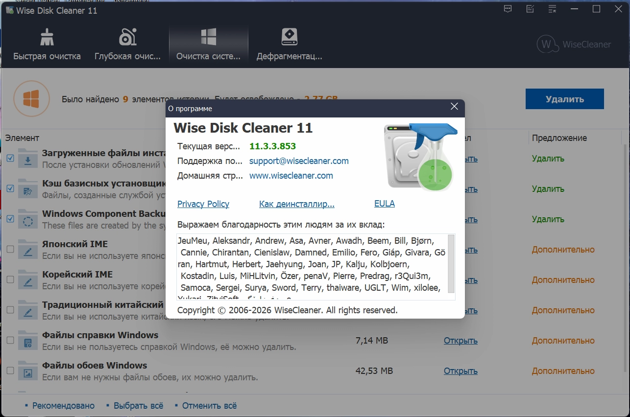Open the feedback chat bubble icon
630x417 pixels.
pyautogui.click(x=508, y=9)
